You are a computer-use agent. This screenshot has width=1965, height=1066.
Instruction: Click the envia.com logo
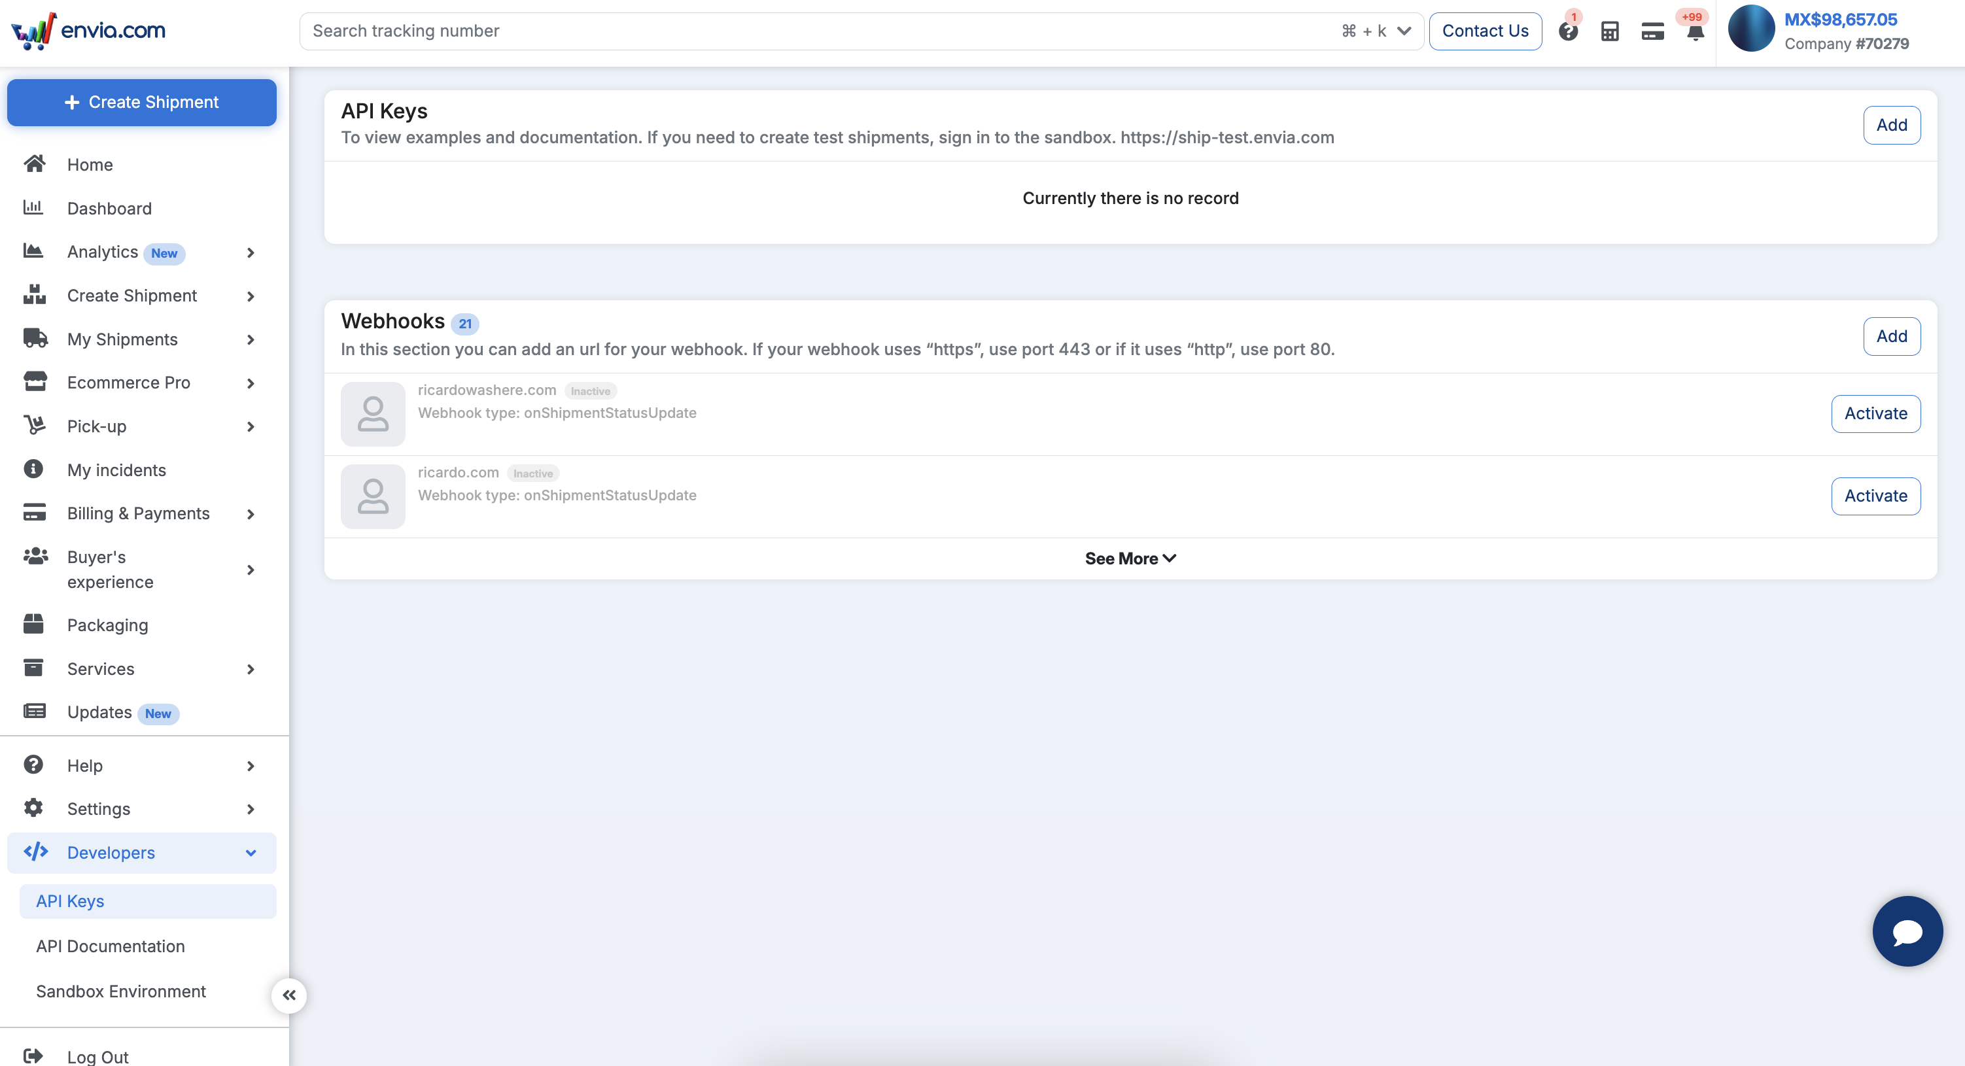click(88, 31)
